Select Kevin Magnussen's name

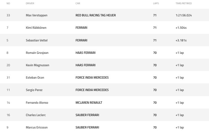point(37,65)
